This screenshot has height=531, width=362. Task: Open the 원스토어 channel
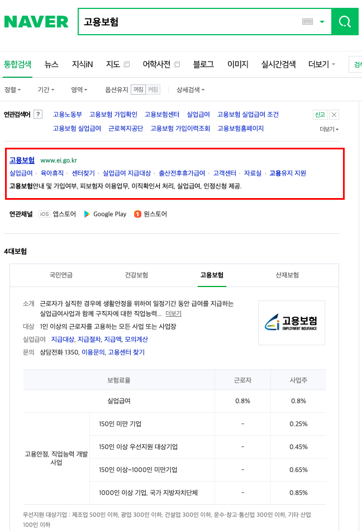[150, 214]
